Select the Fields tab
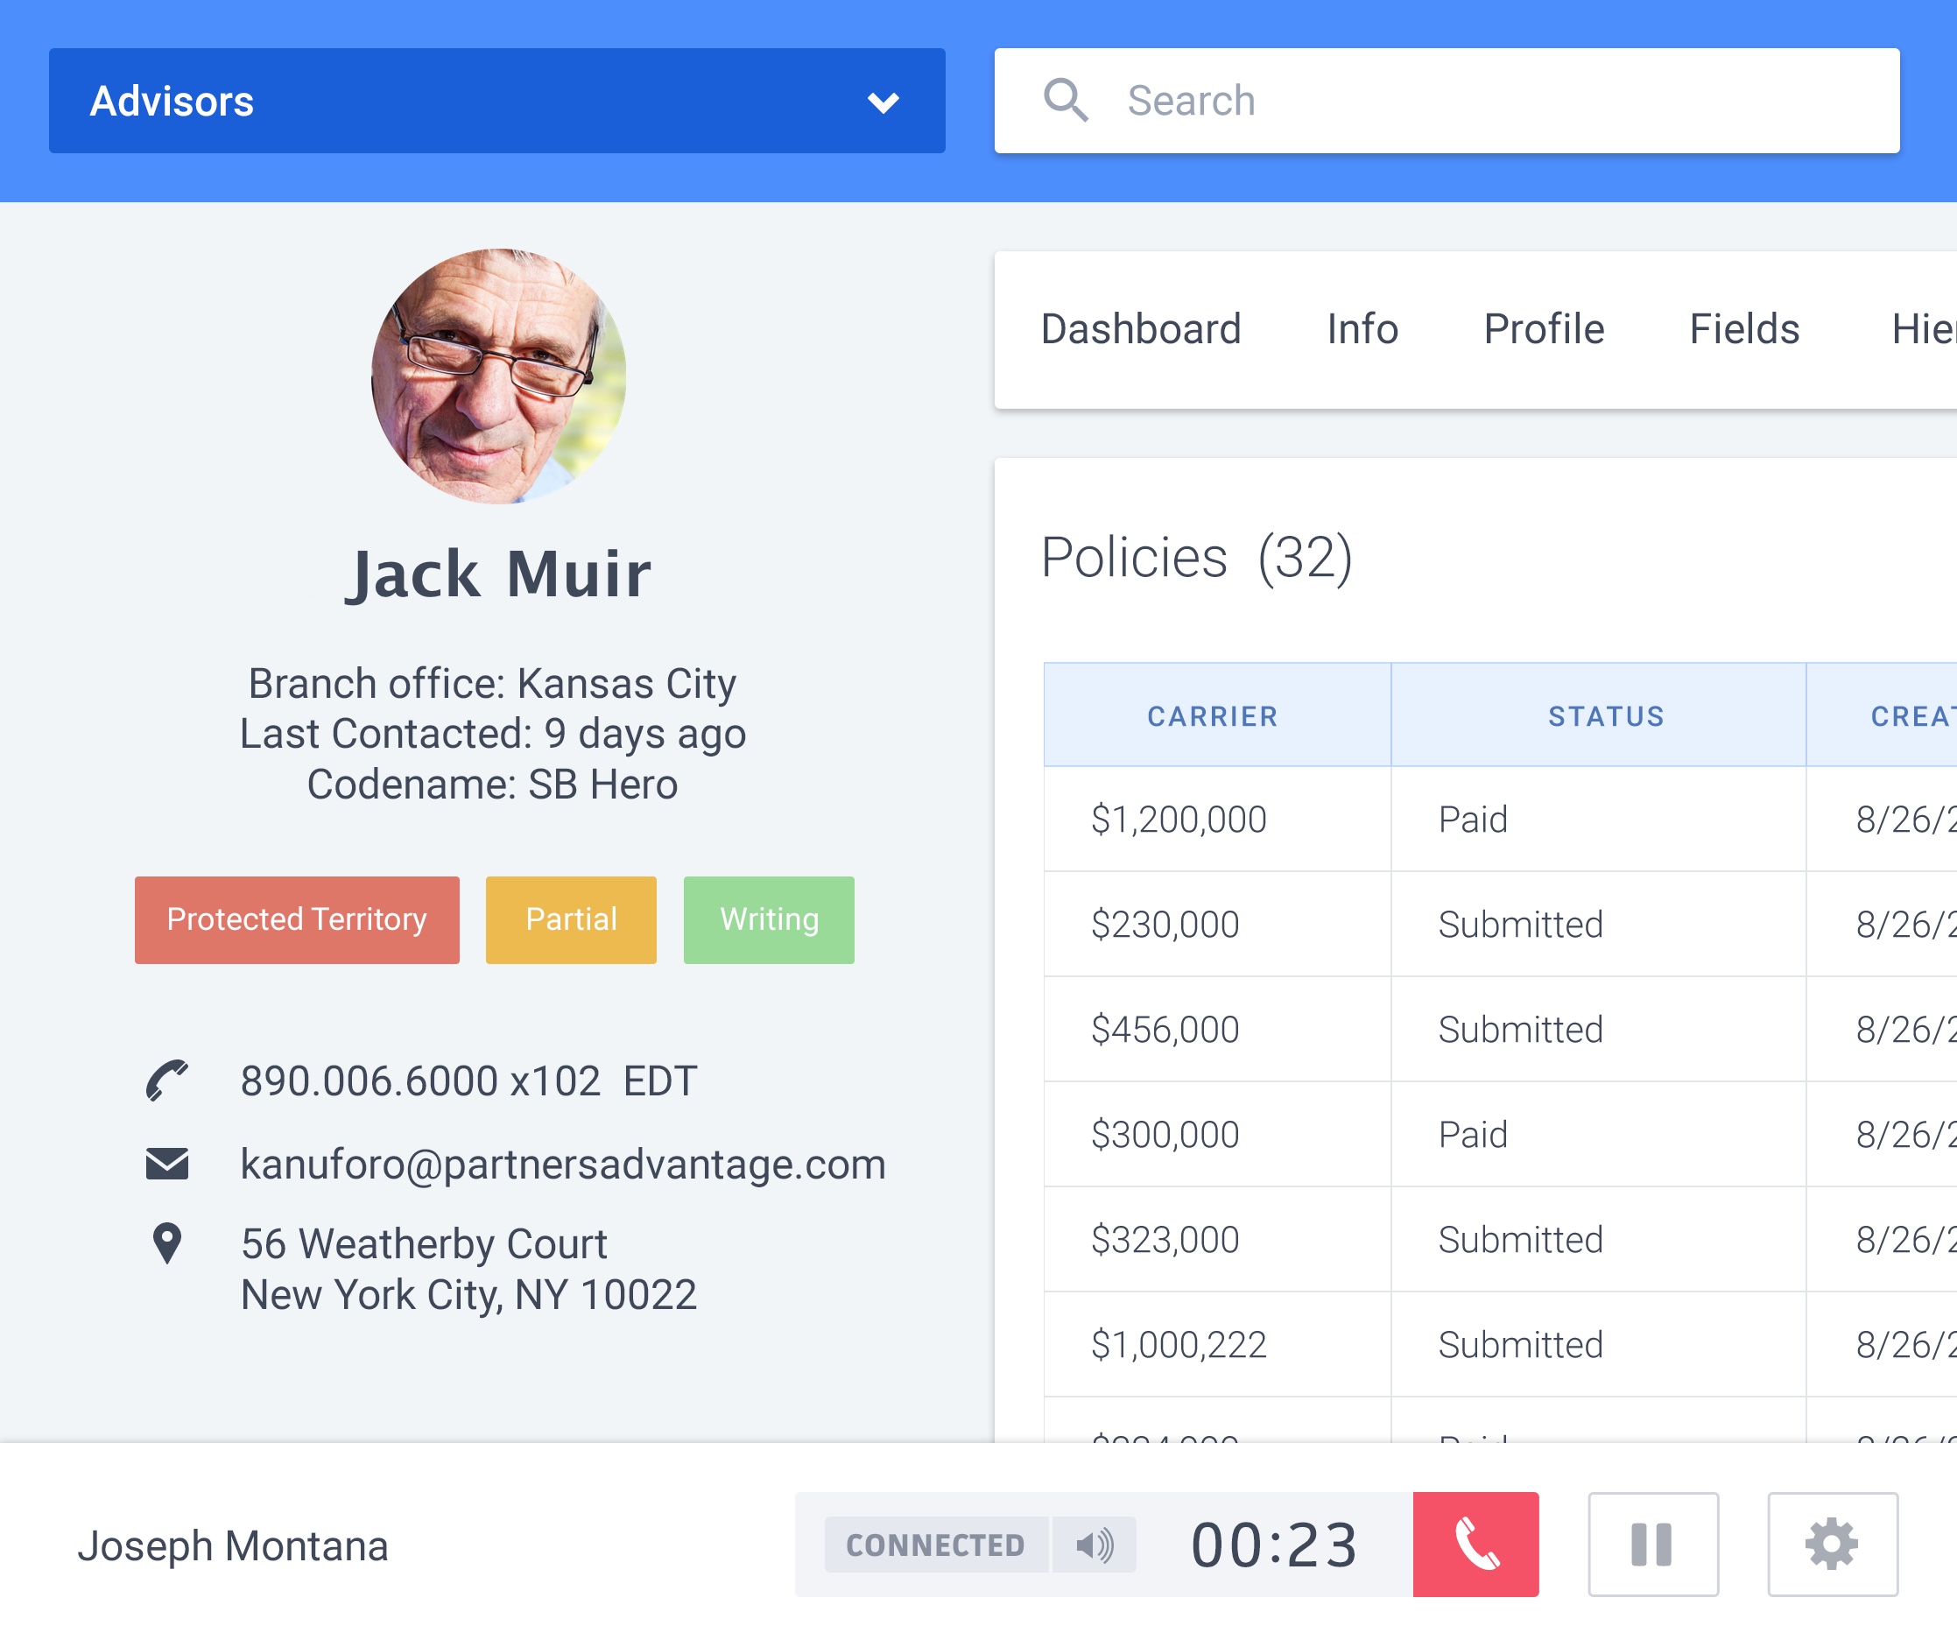Screen dimensions: 1957x1647 pyautogui.click(x=1743, y=328)
